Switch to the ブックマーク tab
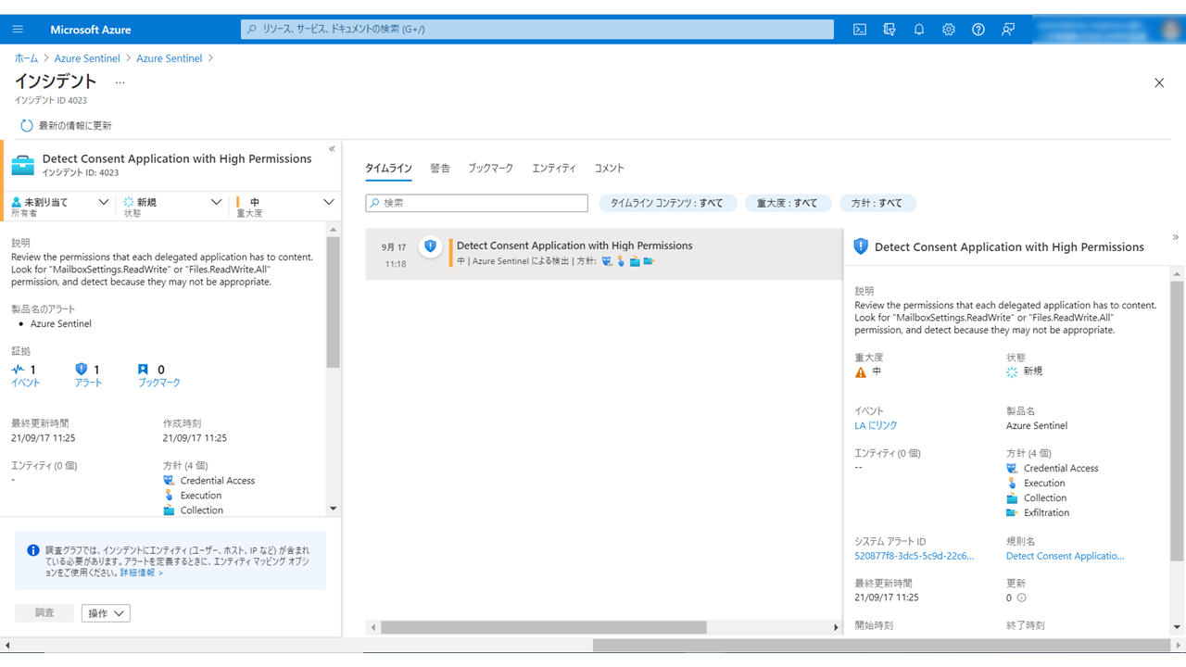The height and width of the screenshot is (667, 1186). point(490,169)
